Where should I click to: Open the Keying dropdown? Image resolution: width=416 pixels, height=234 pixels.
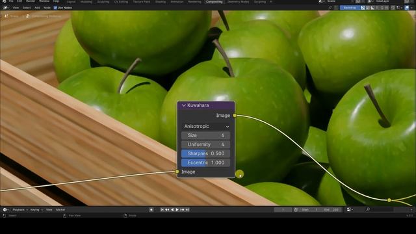(x=36, y=209)
